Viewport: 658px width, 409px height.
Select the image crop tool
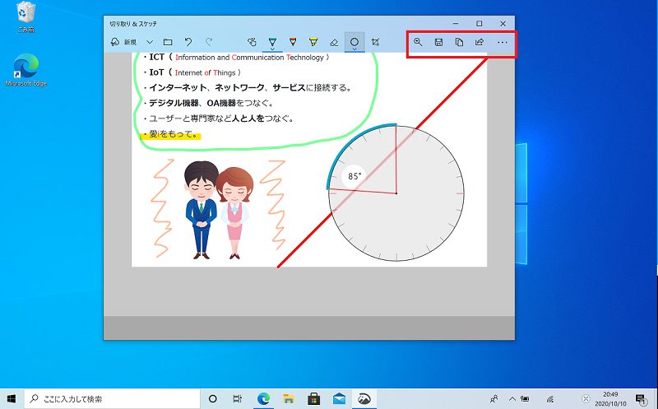pos(375,42)
